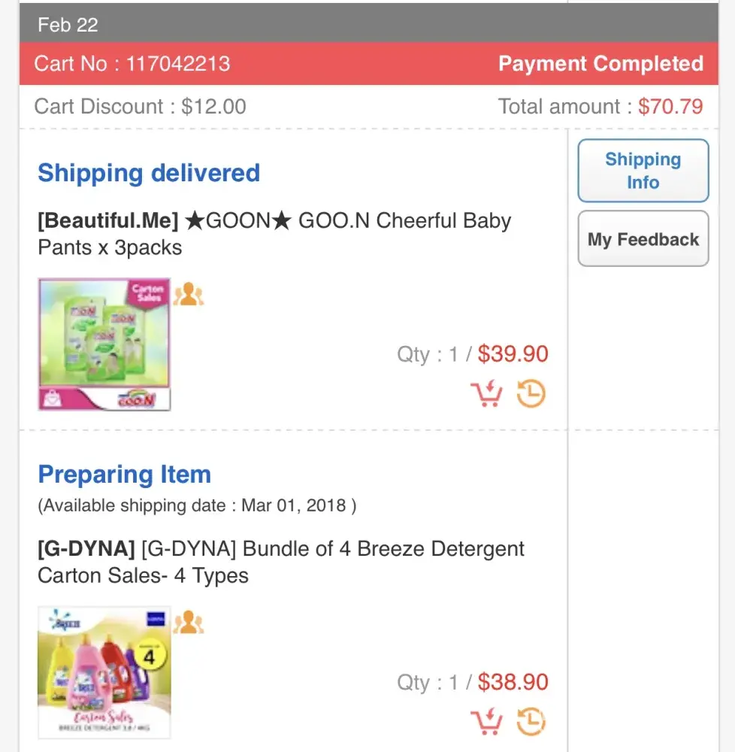Viewport: 735px width, 752px height.
Task: Click the available shipping date Mar 01 note
Action: (197, 505)
